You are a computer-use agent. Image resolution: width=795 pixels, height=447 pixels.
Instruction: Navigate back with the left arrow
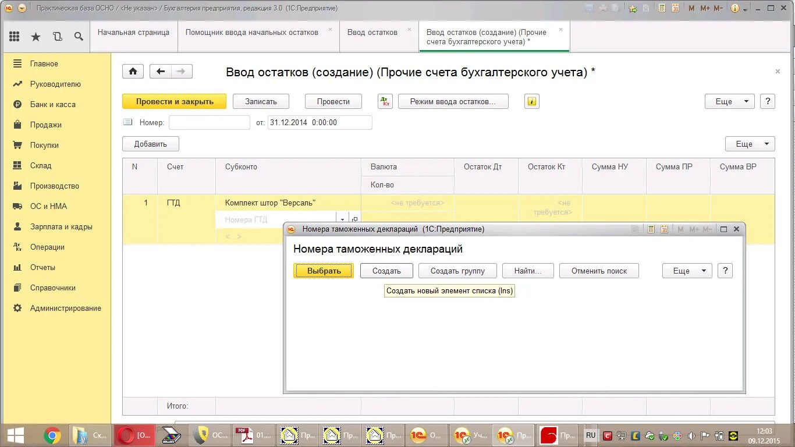[161, 72]
